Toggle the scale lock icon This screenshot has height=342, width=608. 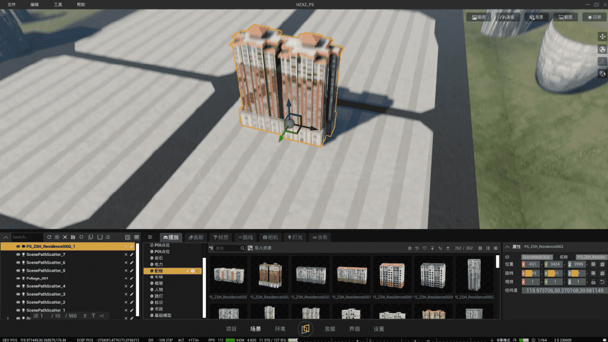tap(593, 282)
